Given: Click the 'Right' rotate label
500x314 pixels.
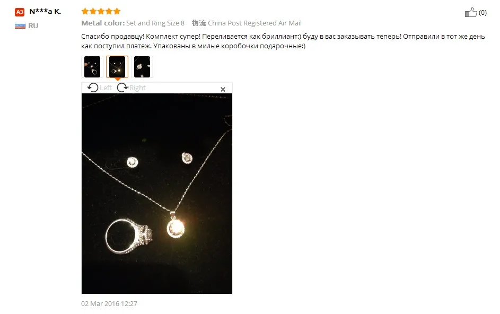Looking at the screenshot, I should point(137,88).
